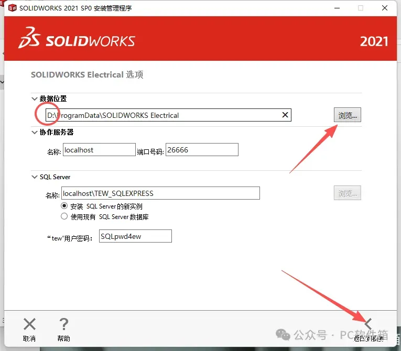Collapse the 数据位置 section
The image size is (401, 351).
coord(34,98)
